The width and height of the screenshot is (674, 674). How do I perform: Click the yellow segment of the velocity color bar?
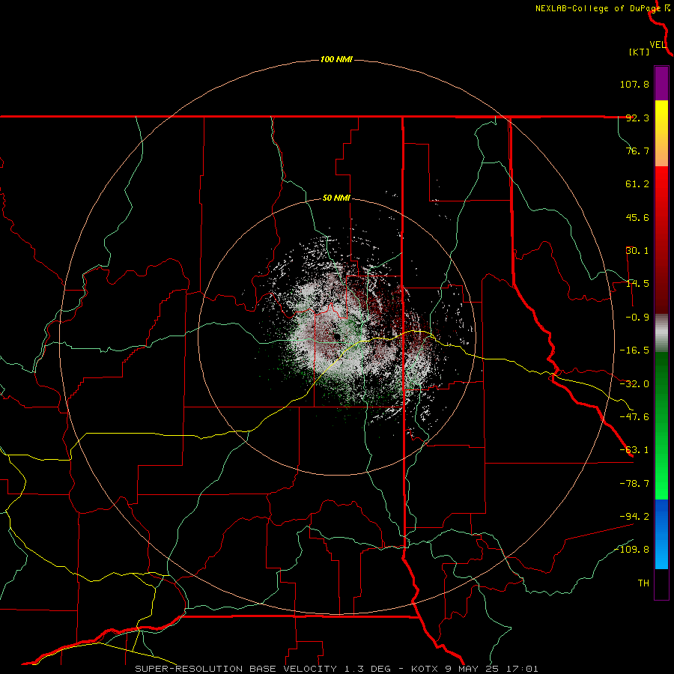click(x=661, y=133)
